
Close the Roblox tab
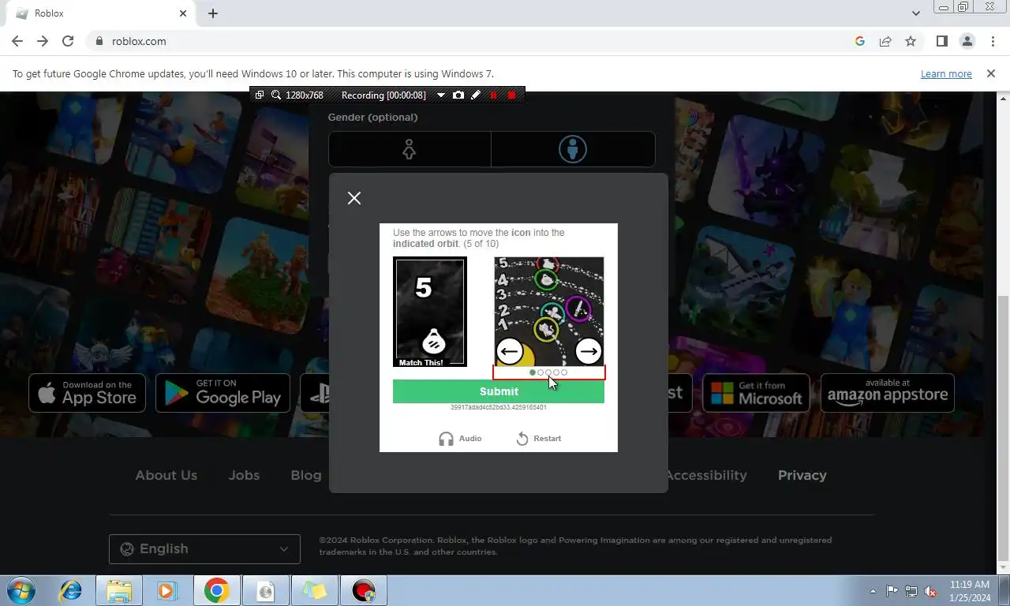tap(183, 13)
